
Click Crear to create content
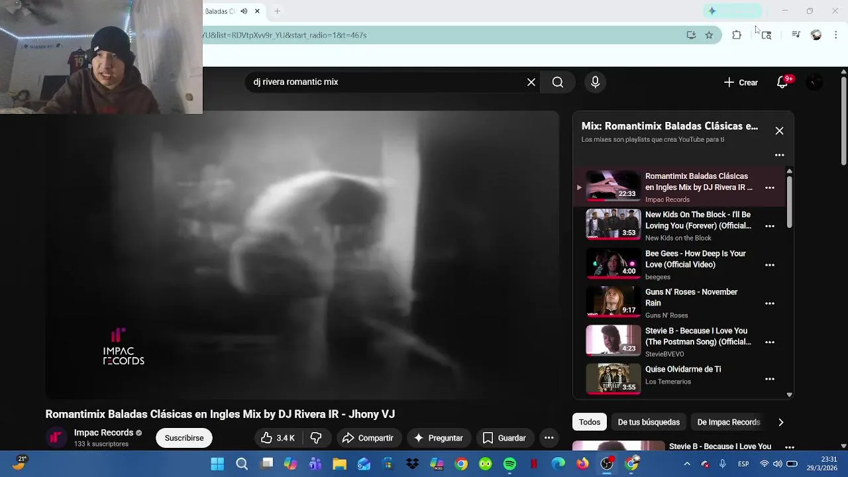pos(741,82)
